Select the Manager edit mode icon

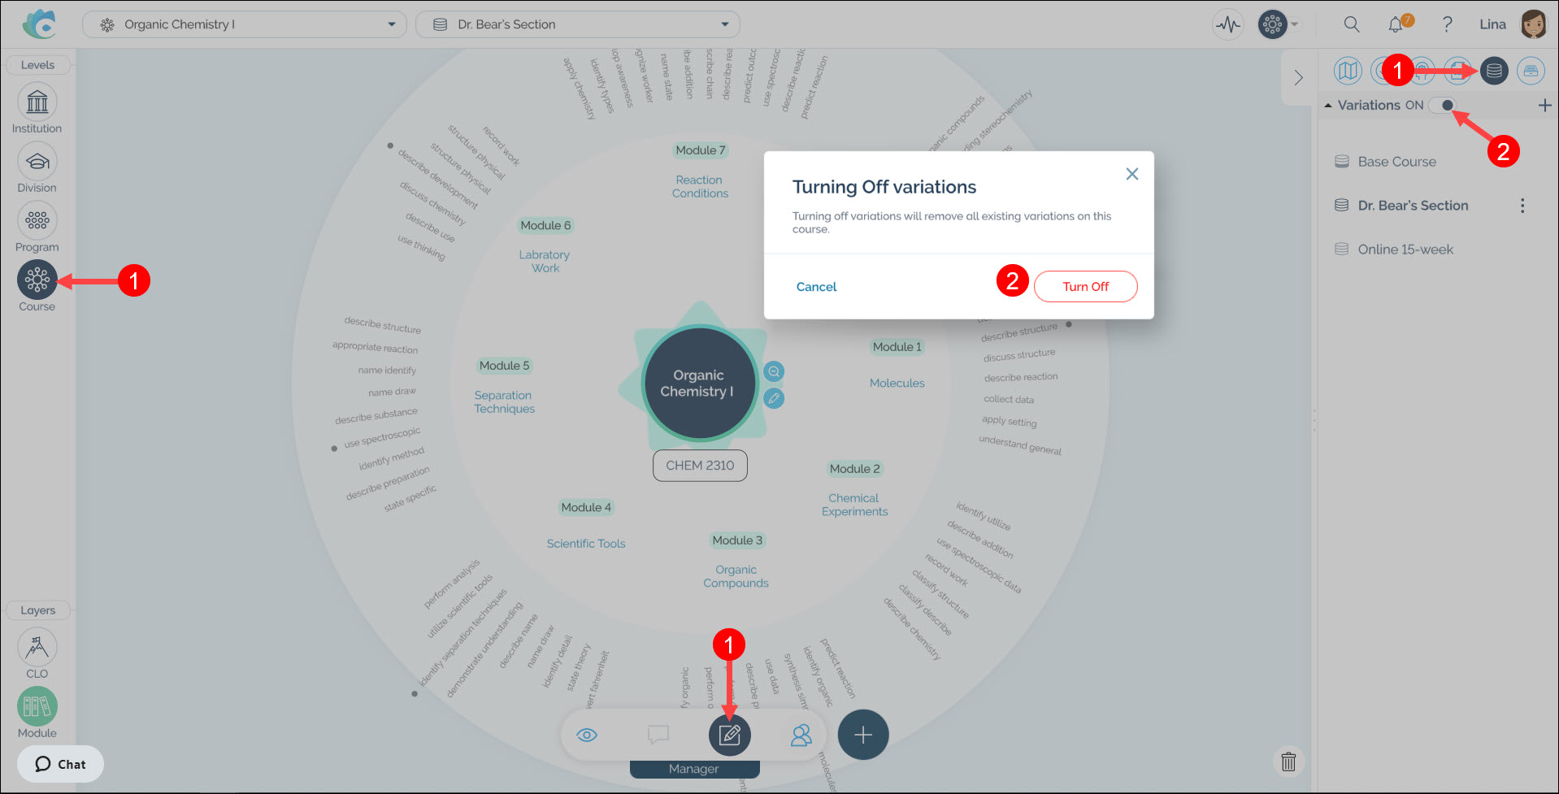point(730,735)
